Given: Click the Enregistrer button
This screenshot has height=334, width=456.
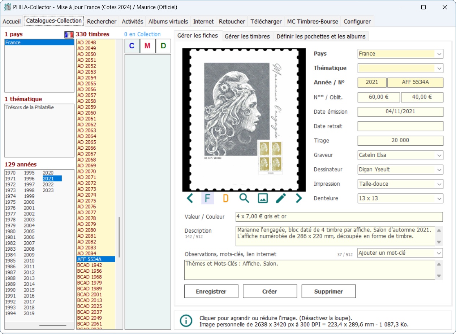Looking at the screenshot, I should tap(211, 291).
